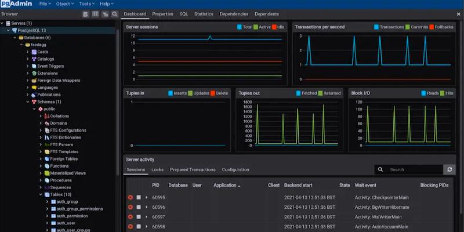Open the Locks tab in Server activity
The image size is (464, 232).
[x=157, y=170]
